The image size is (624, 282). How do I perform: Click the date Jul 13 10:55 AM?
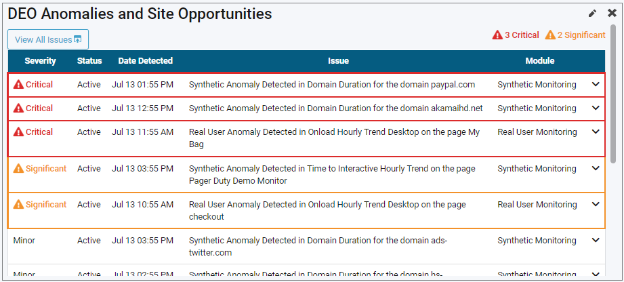click(142, 204)
